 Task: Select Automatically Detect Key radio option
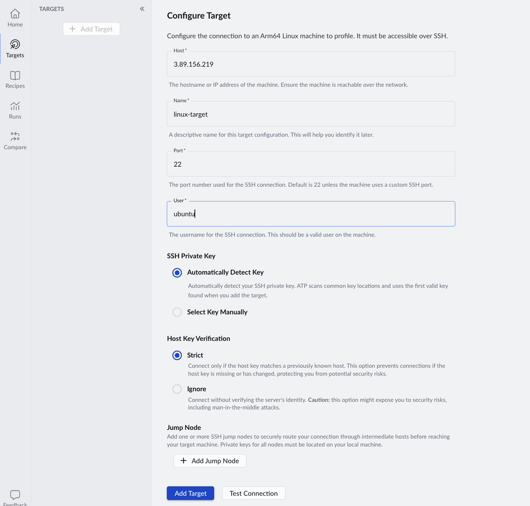pyautogui.click(x=177, y=273)
